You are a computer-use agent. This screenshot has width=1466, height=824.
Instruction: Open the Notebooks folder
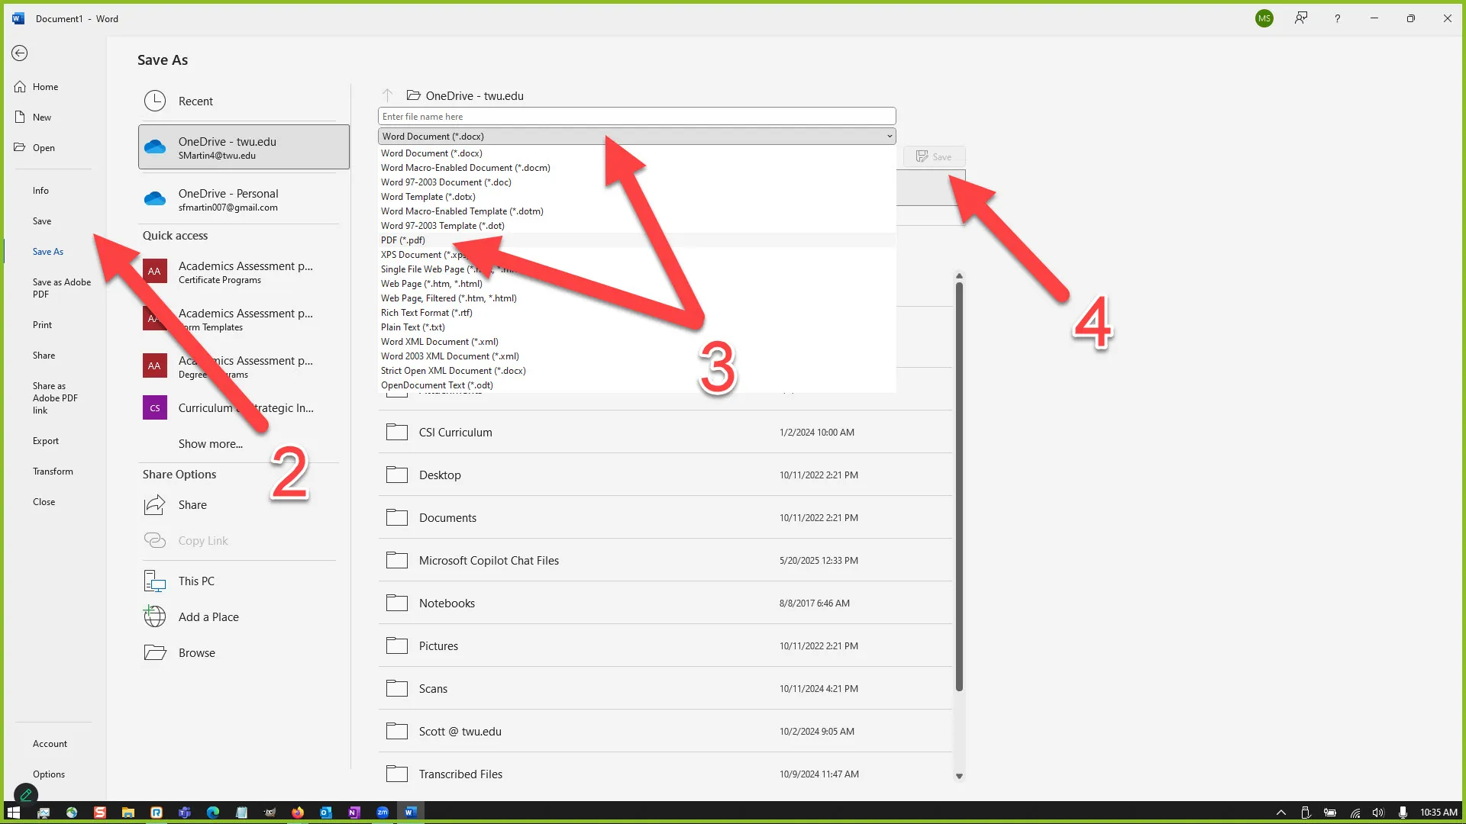[x=665, y=604]
